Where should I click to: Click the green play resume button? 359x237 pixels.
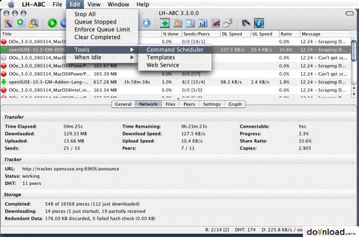pyautogui.click(x=52, y=23)
